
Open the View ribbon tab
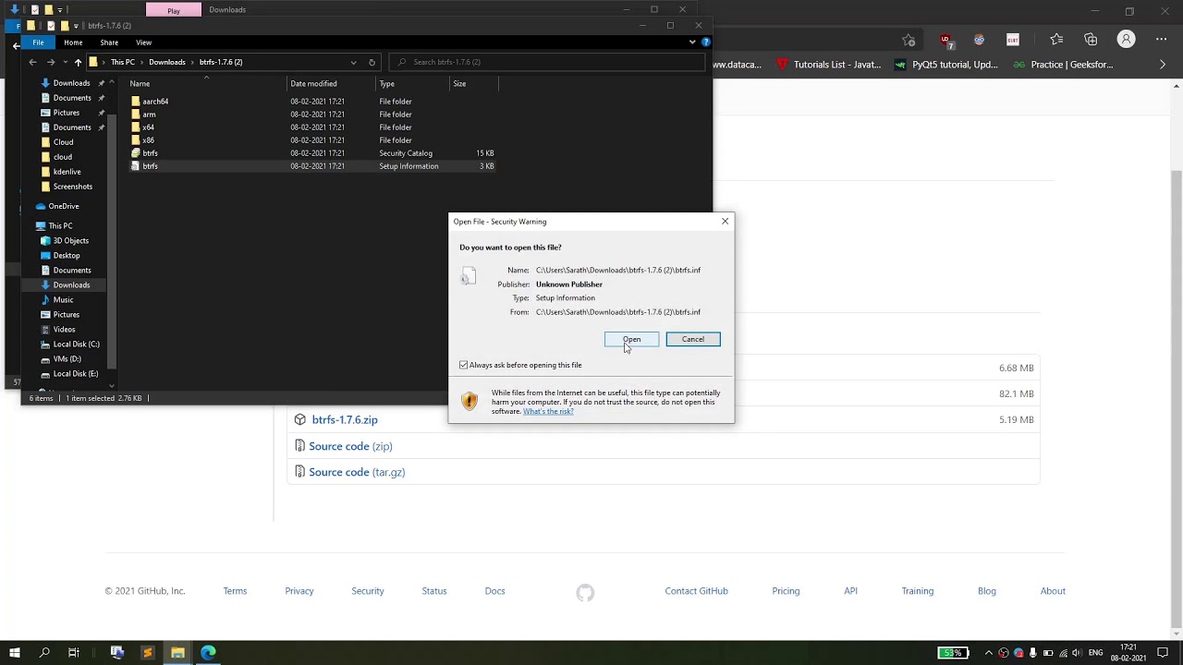(x=143, y=42)
